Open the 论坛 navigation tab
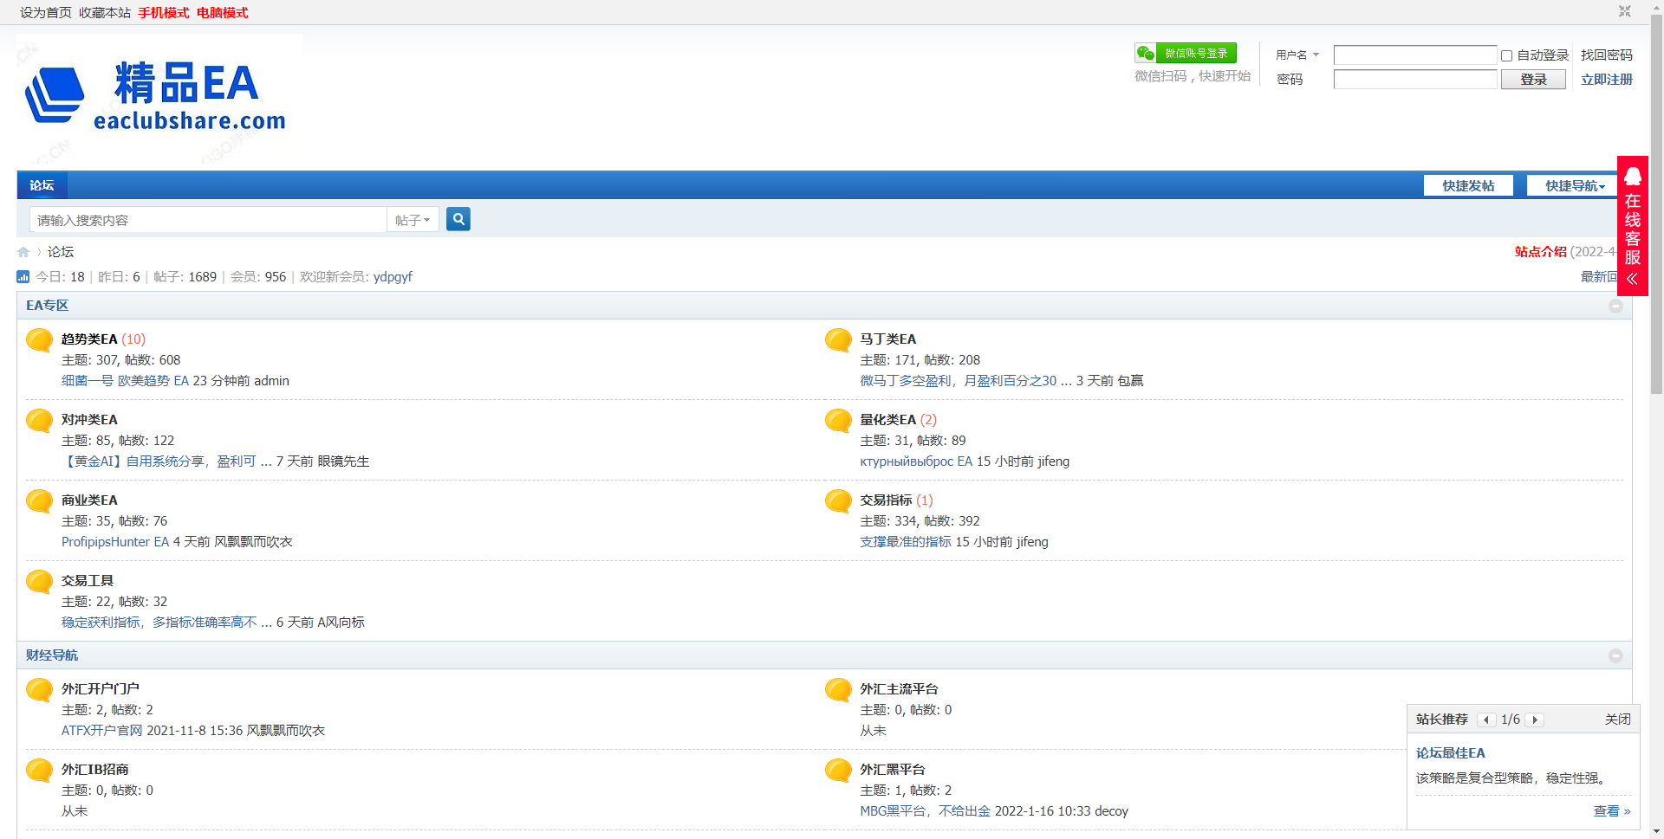The height and width of the screenshot is (839, 1664). point(42,185)
